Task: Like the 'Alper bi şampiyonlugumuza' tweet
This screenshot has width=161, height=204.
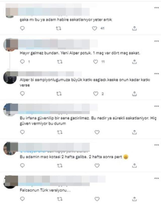Action: [96, 94]
